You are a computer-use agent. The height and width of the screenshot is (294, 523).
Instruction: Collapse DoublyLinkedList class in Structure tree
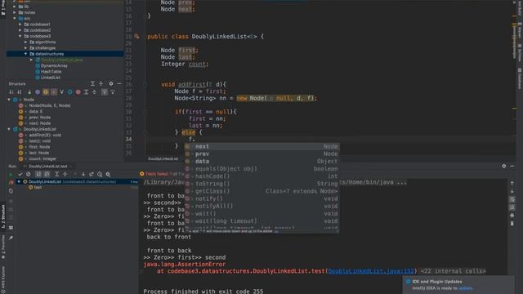coord(9,129)
